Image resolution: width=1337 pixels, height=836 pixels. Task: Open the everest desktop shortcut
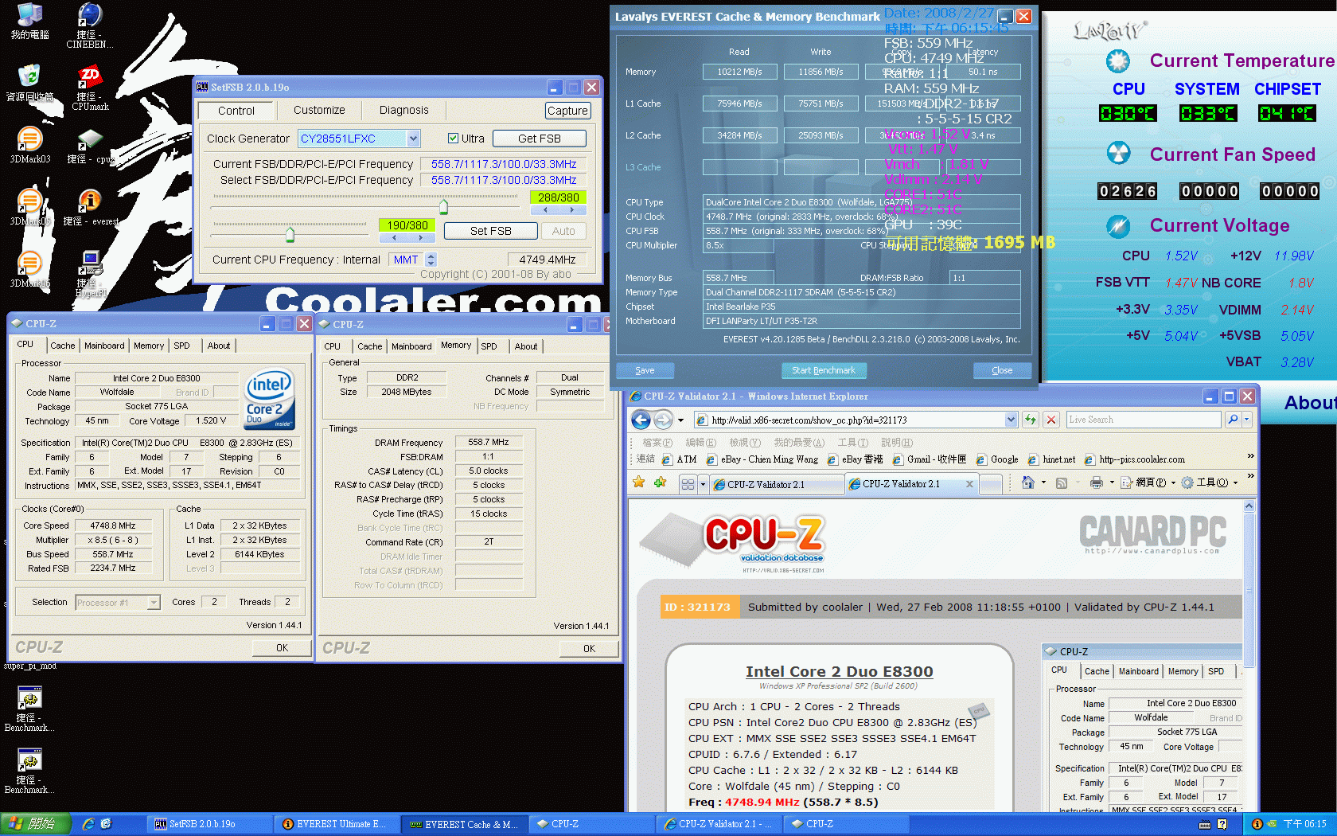point(90,207)
